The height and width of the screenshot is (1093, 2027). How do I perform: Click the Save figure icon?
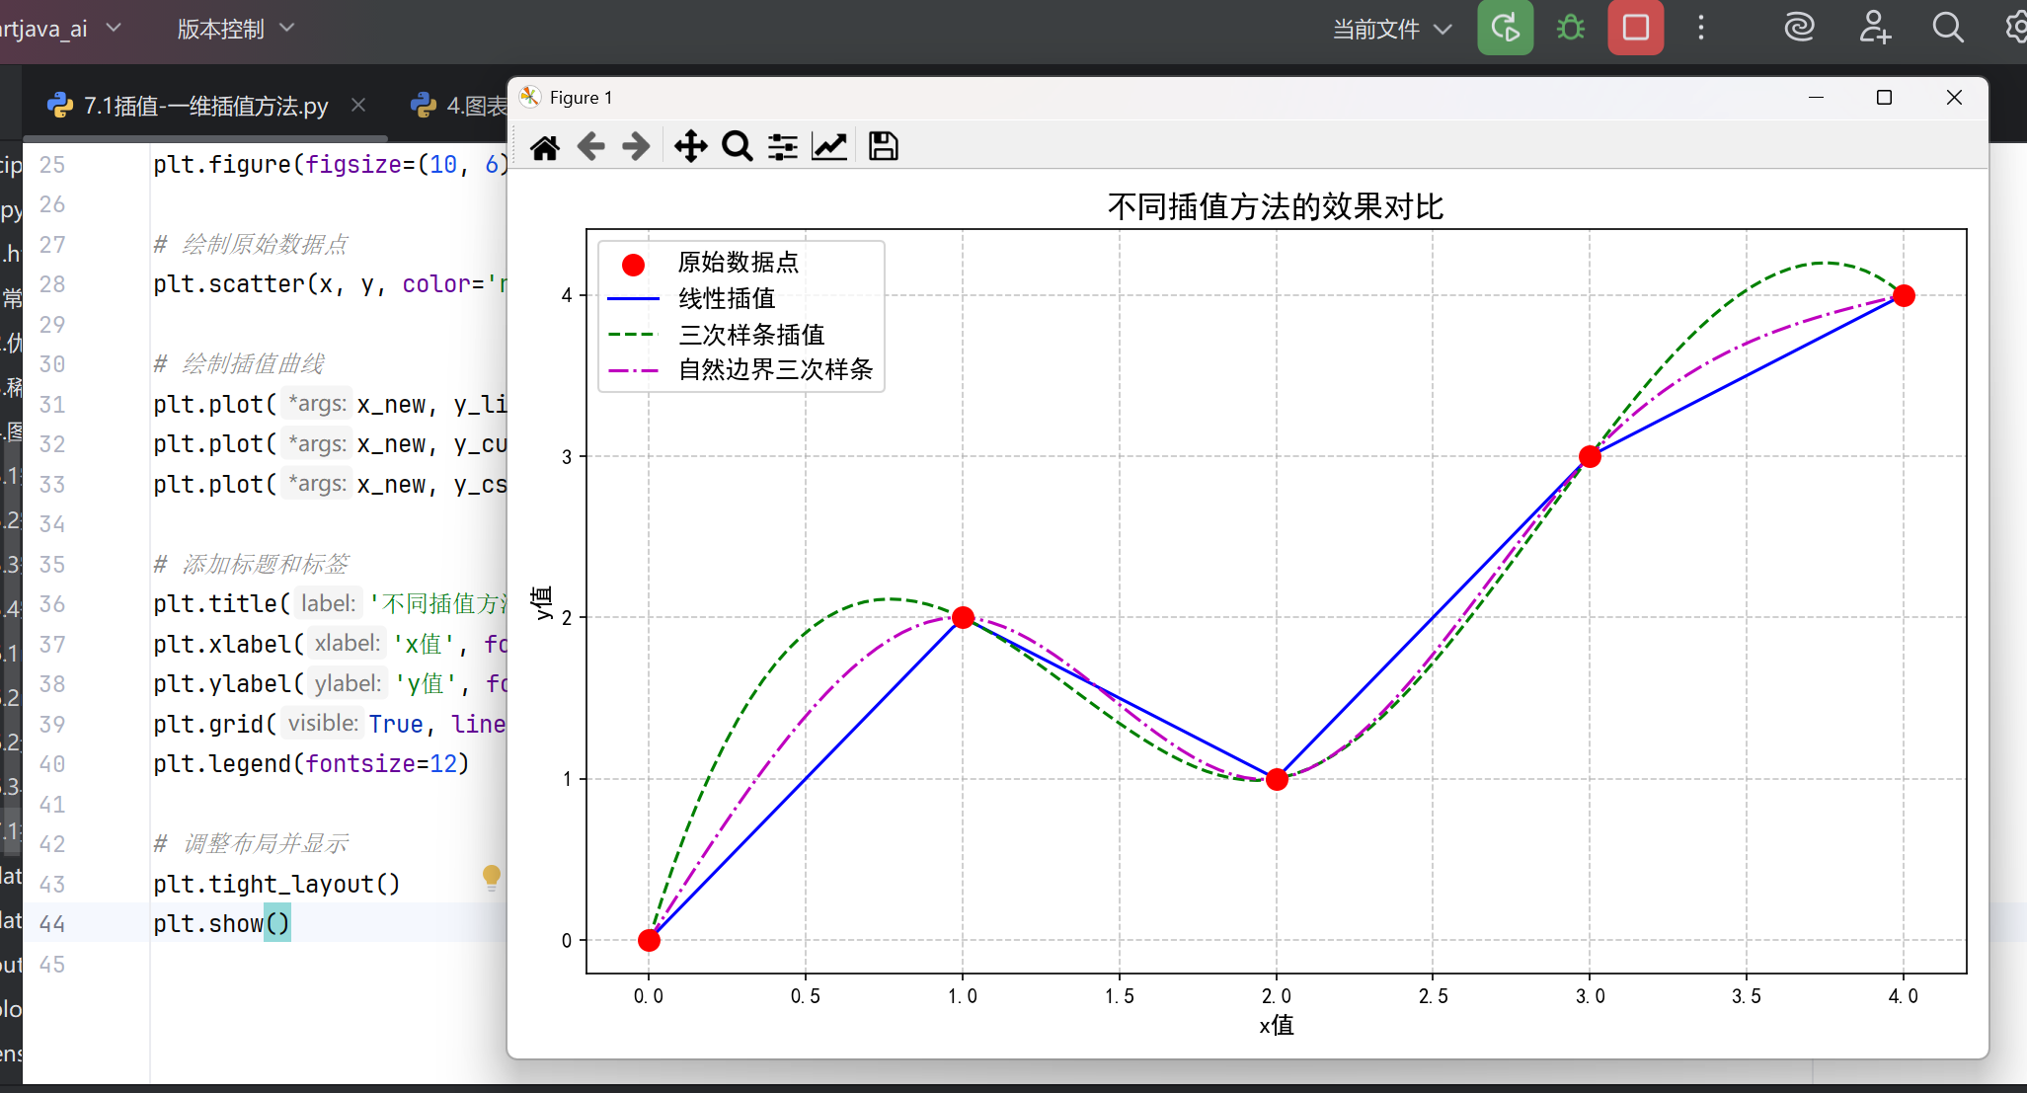point(883,147)
